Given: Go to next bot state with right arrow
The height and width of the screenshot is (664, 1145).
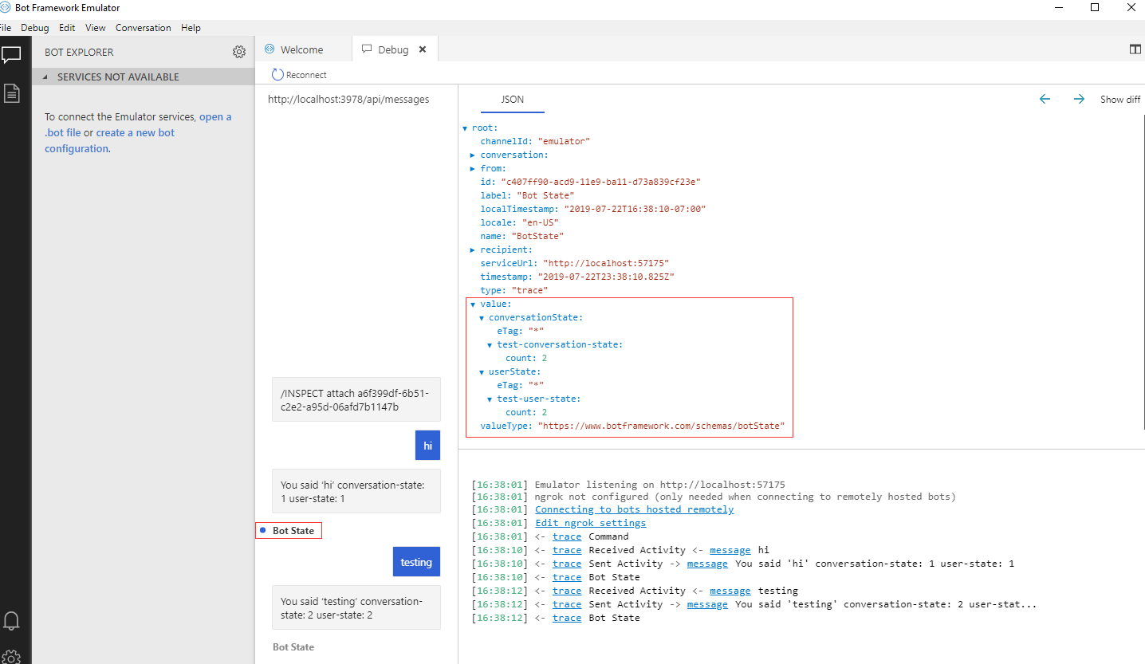Looking at the screenshot, I should click(x=1079, y=99).
